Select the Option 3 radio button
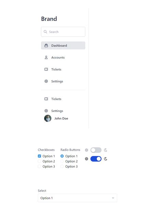Image resolution: width=162 pixels, height=214 pixels. (62, 166)
